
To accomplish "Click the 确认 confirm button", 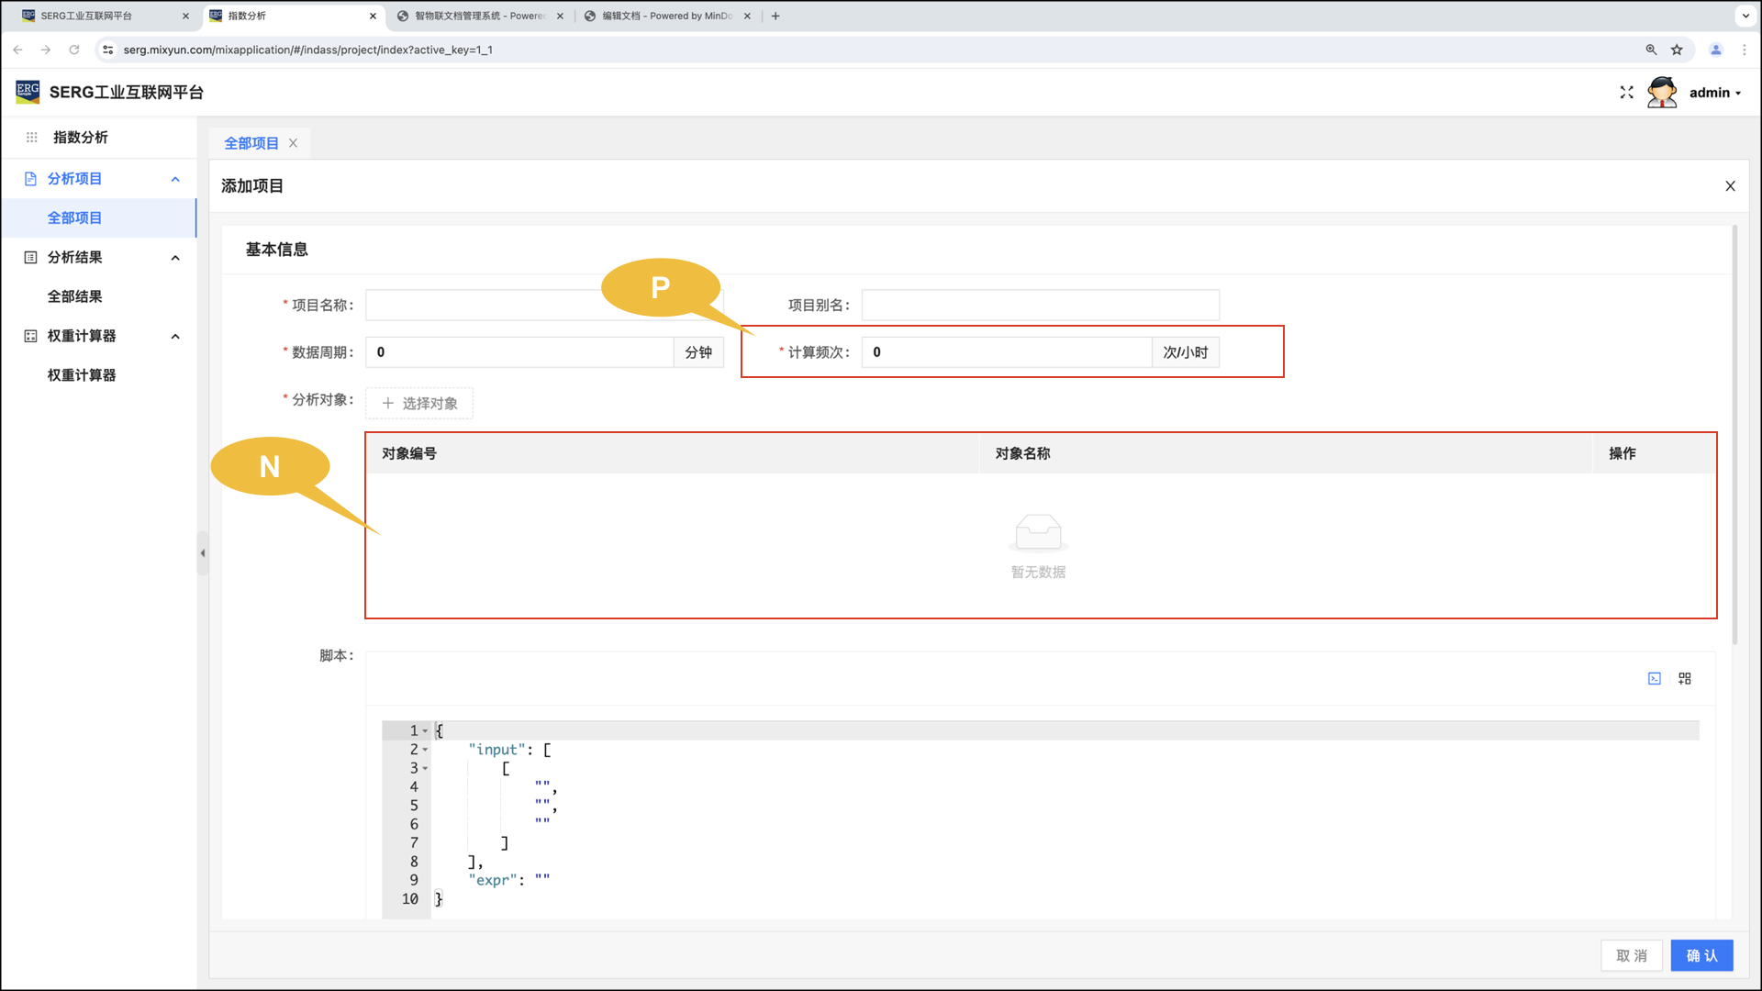I will tap(1701, 955).
